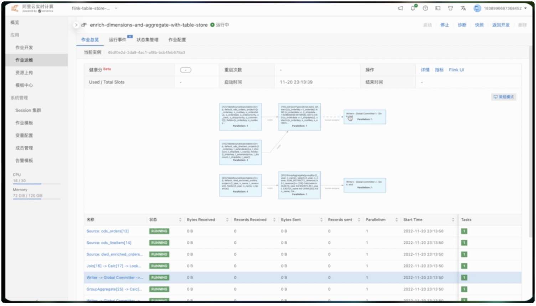Click the 快照 button
This screenshot has width=536, height=306.
click(479, 25)
